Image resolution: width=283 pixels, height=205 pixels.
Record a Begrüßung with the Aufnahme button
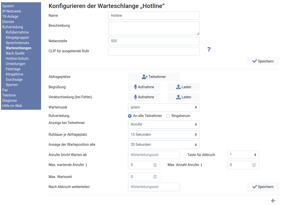click(144, 87)
